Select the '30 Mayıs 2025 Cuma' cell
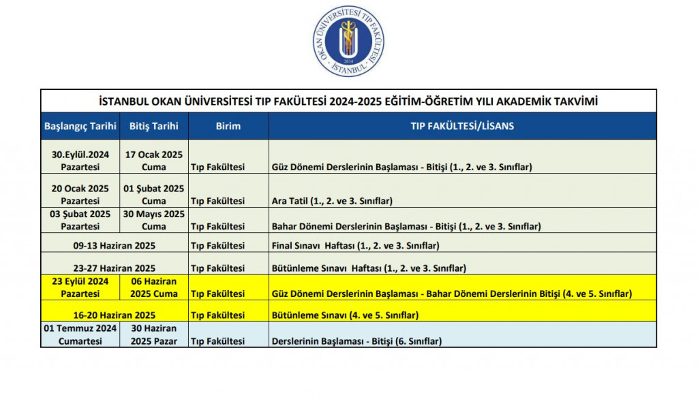 153,220
